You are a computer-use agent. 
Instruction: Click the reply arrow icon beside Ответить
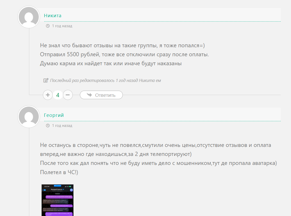pyautogui.click(x=89, y=95)
